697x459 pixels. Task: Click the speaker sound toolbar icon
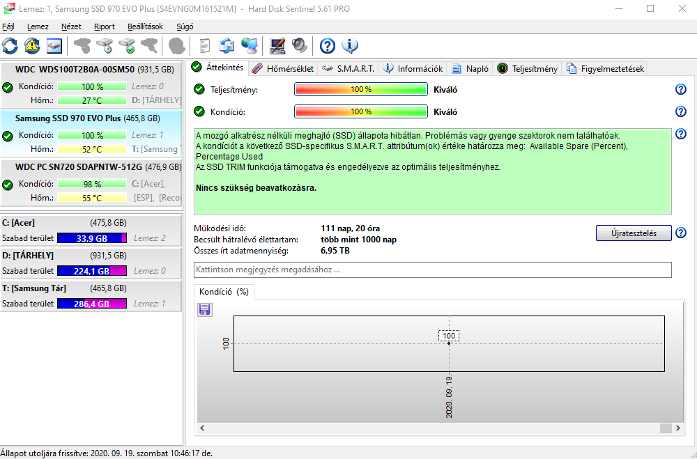coord(299,46)
